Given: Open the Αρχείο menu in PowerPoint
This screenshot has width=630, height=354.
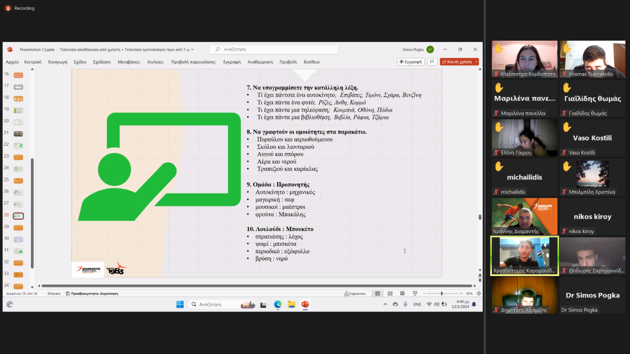Looking at the screenshot, I should click(12, 62).
